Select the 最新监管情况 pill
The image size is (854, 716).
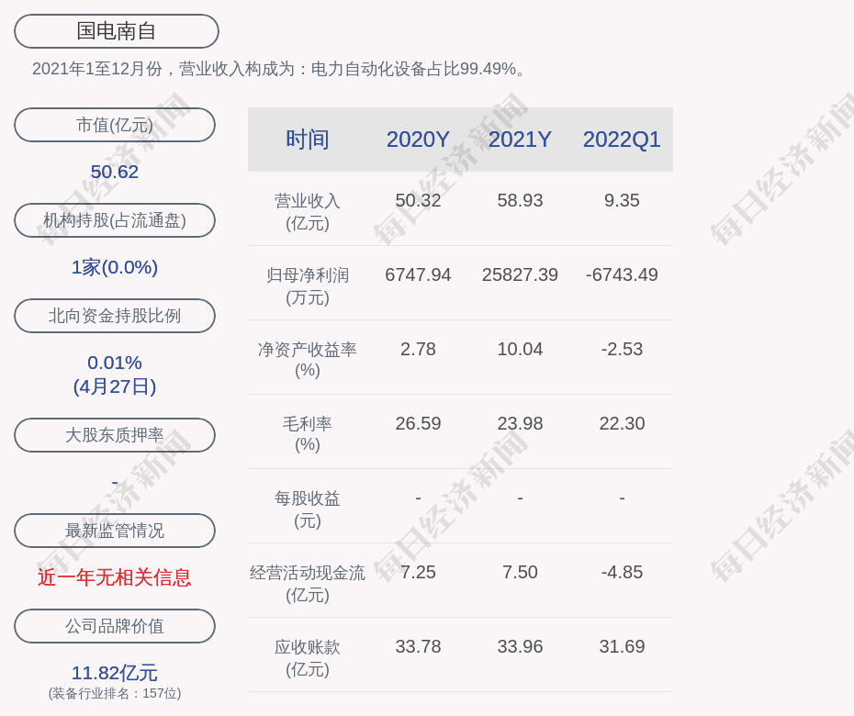point(115,530)
